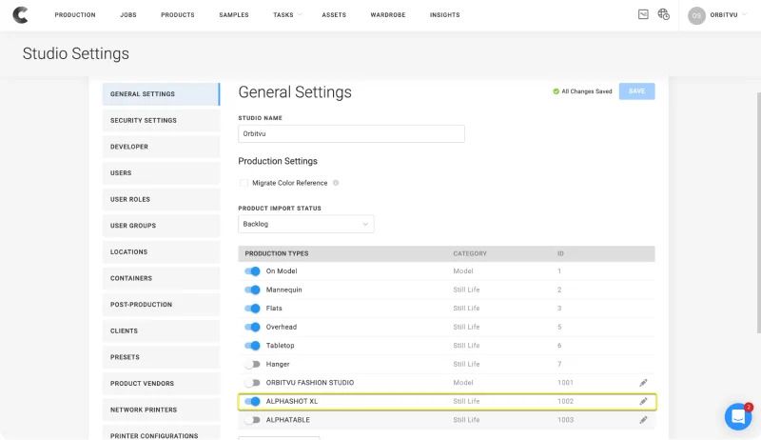Click info icon beside Migrate Color Reference
Screen dimensions: 761x440
(336, 183)
